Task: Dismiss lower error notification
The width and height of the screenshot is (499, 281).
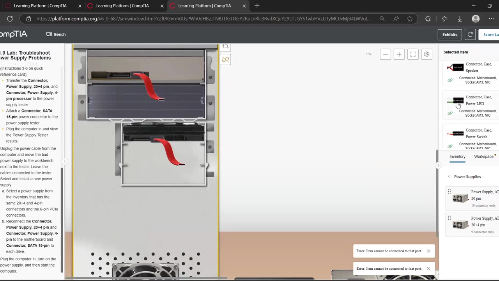Action: 428,269
